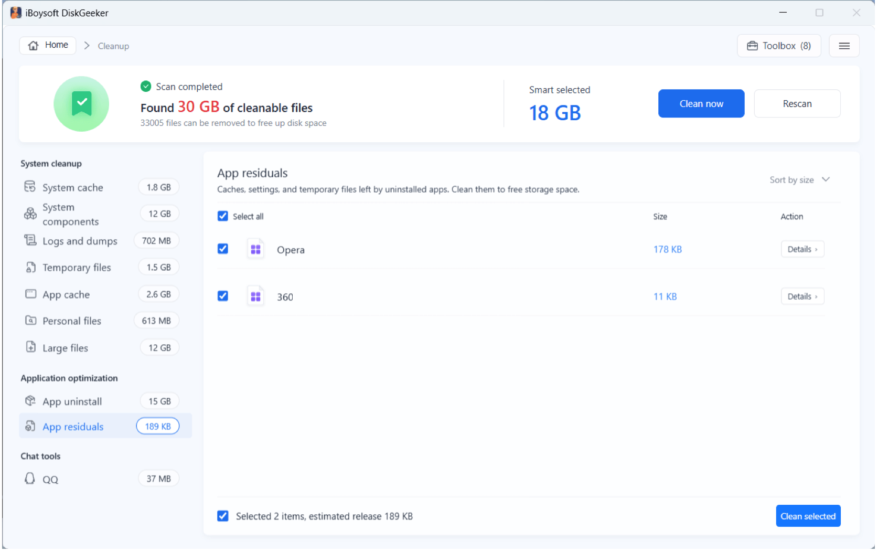Click the Clean now button

(x=702, y=104)
